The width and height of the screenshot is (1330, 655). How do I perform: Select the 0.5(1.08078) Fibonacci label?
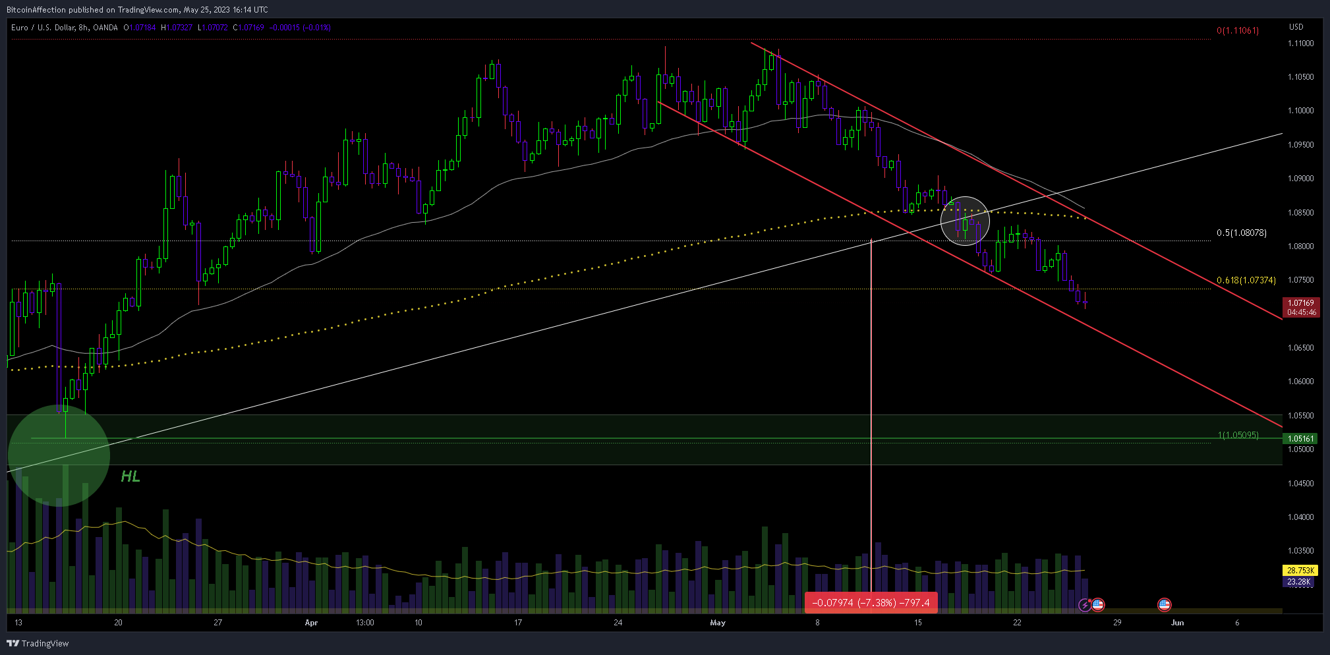(x=1242, y=233)
